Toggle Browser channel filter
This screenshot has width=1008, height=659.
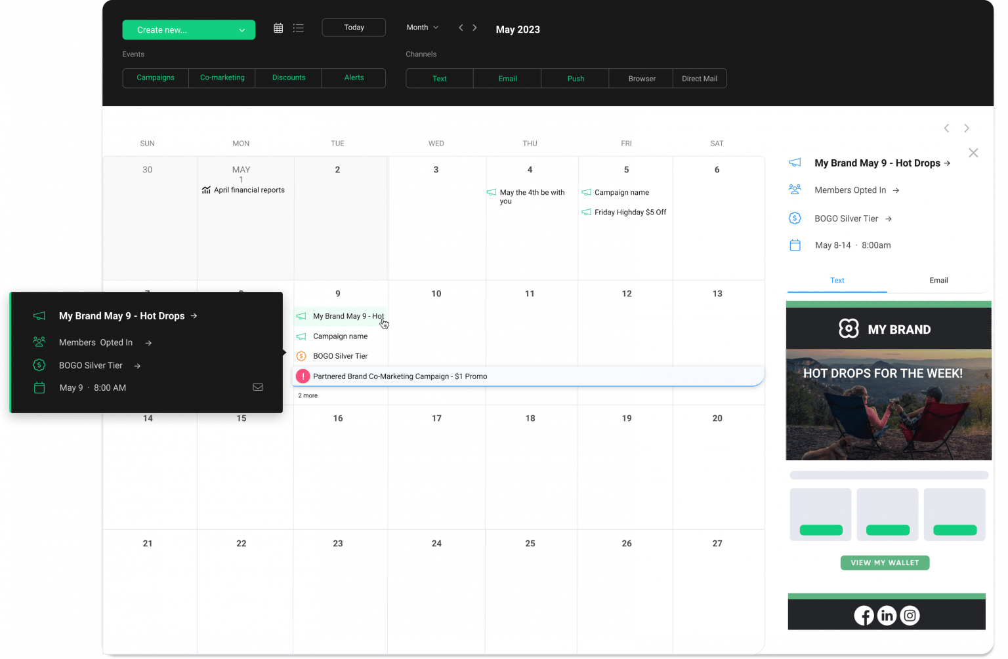coord(642,79)
